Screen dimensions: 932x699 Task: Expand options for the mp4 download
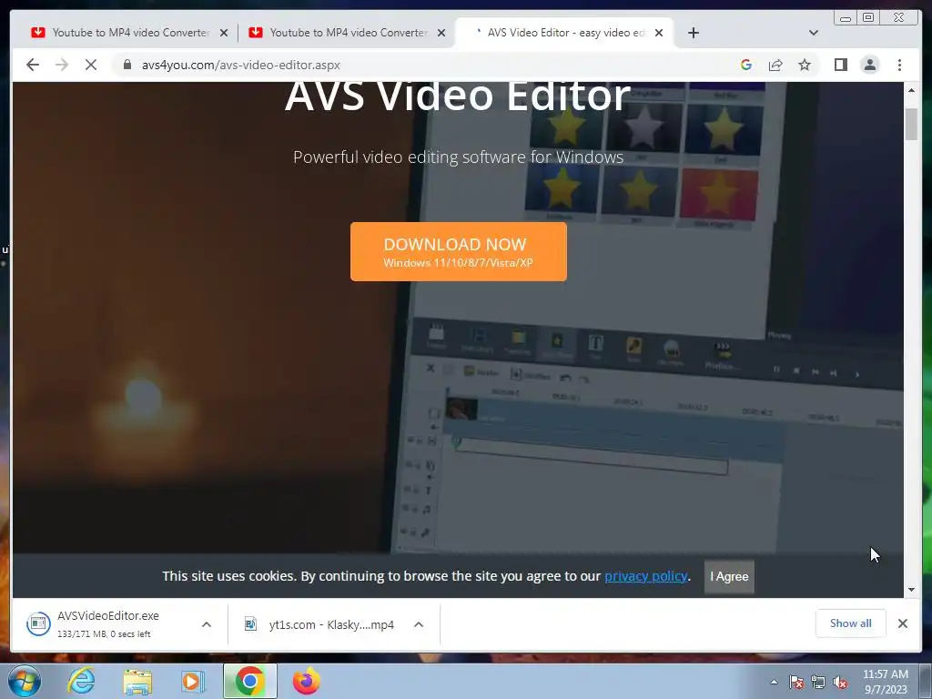tap(419, 624)
